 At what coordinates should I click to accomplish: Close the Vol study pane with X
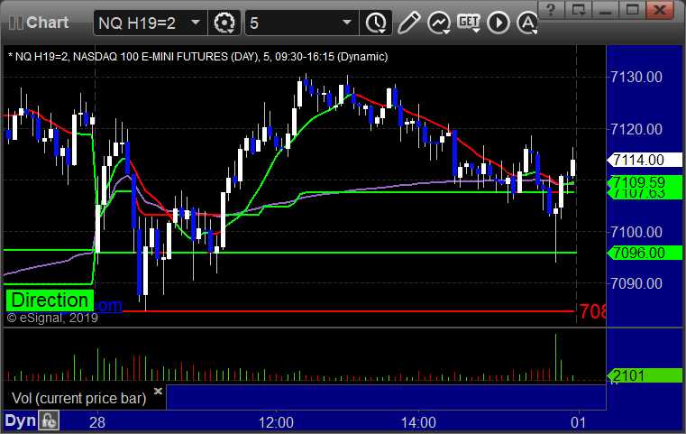coord(159,391)
